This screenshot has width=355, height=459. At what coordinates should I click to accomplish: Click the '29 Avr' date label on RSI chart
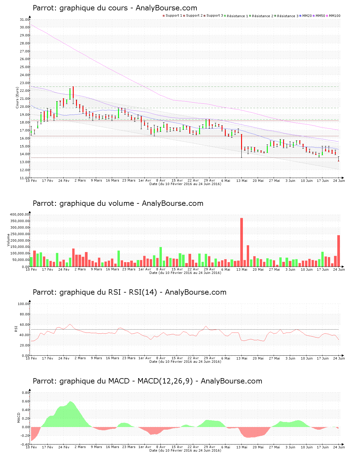[x=209, y=358]
